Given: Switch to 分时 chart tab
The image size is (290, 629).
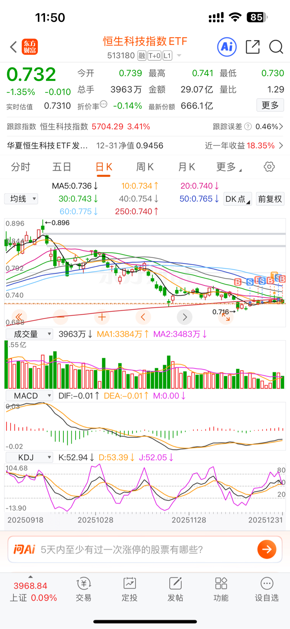Looking at the screenshot, I should pyautogui.click(x=20, y=167).
